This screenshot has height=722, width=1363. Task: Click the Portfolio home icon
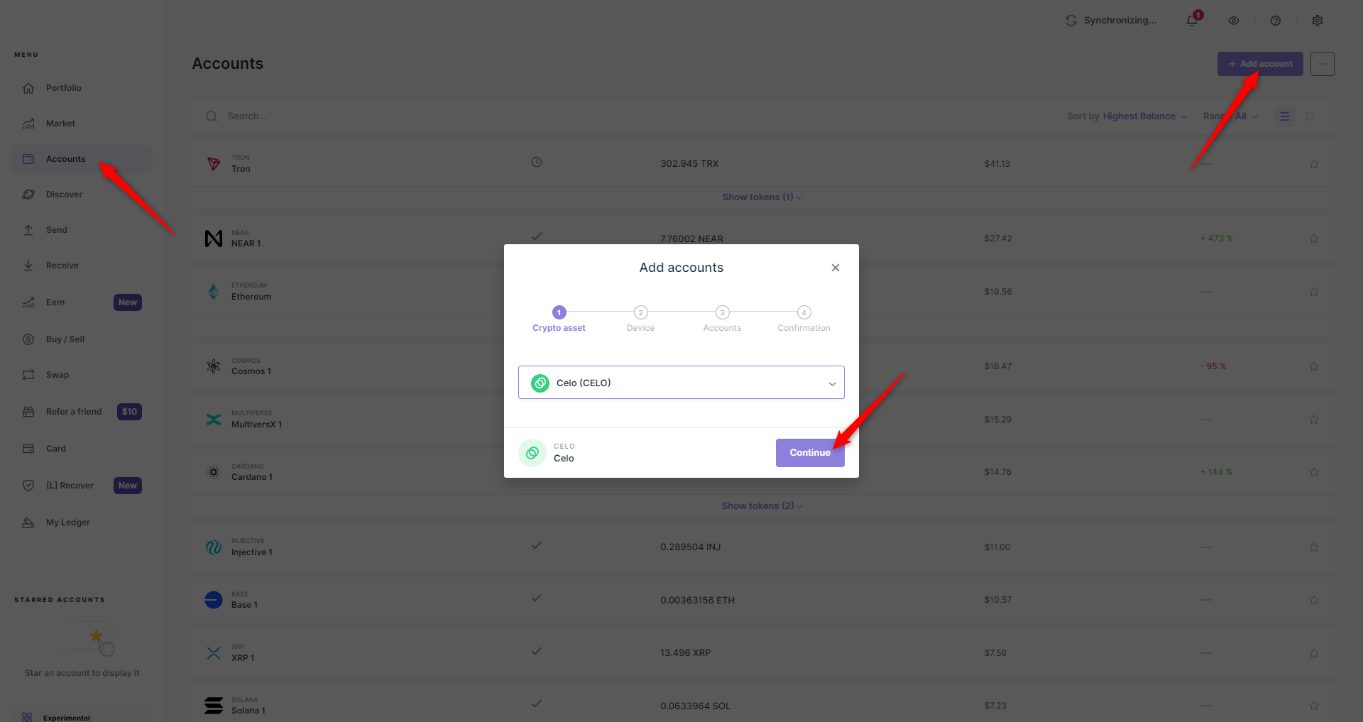point(28,88)
